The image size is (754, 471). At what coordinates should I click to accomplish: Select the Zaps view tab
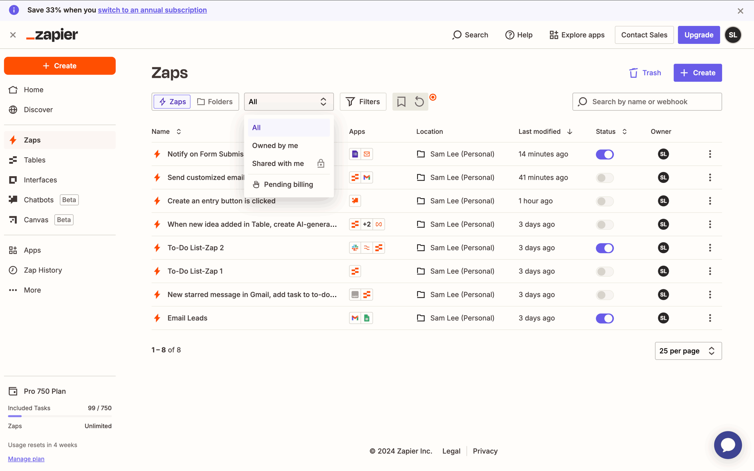[x=172, y=102]
